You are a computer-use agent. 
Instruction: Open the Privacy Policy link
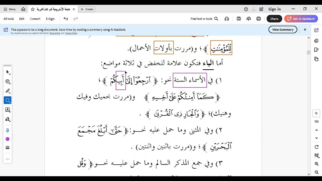(x=71, y=33)
